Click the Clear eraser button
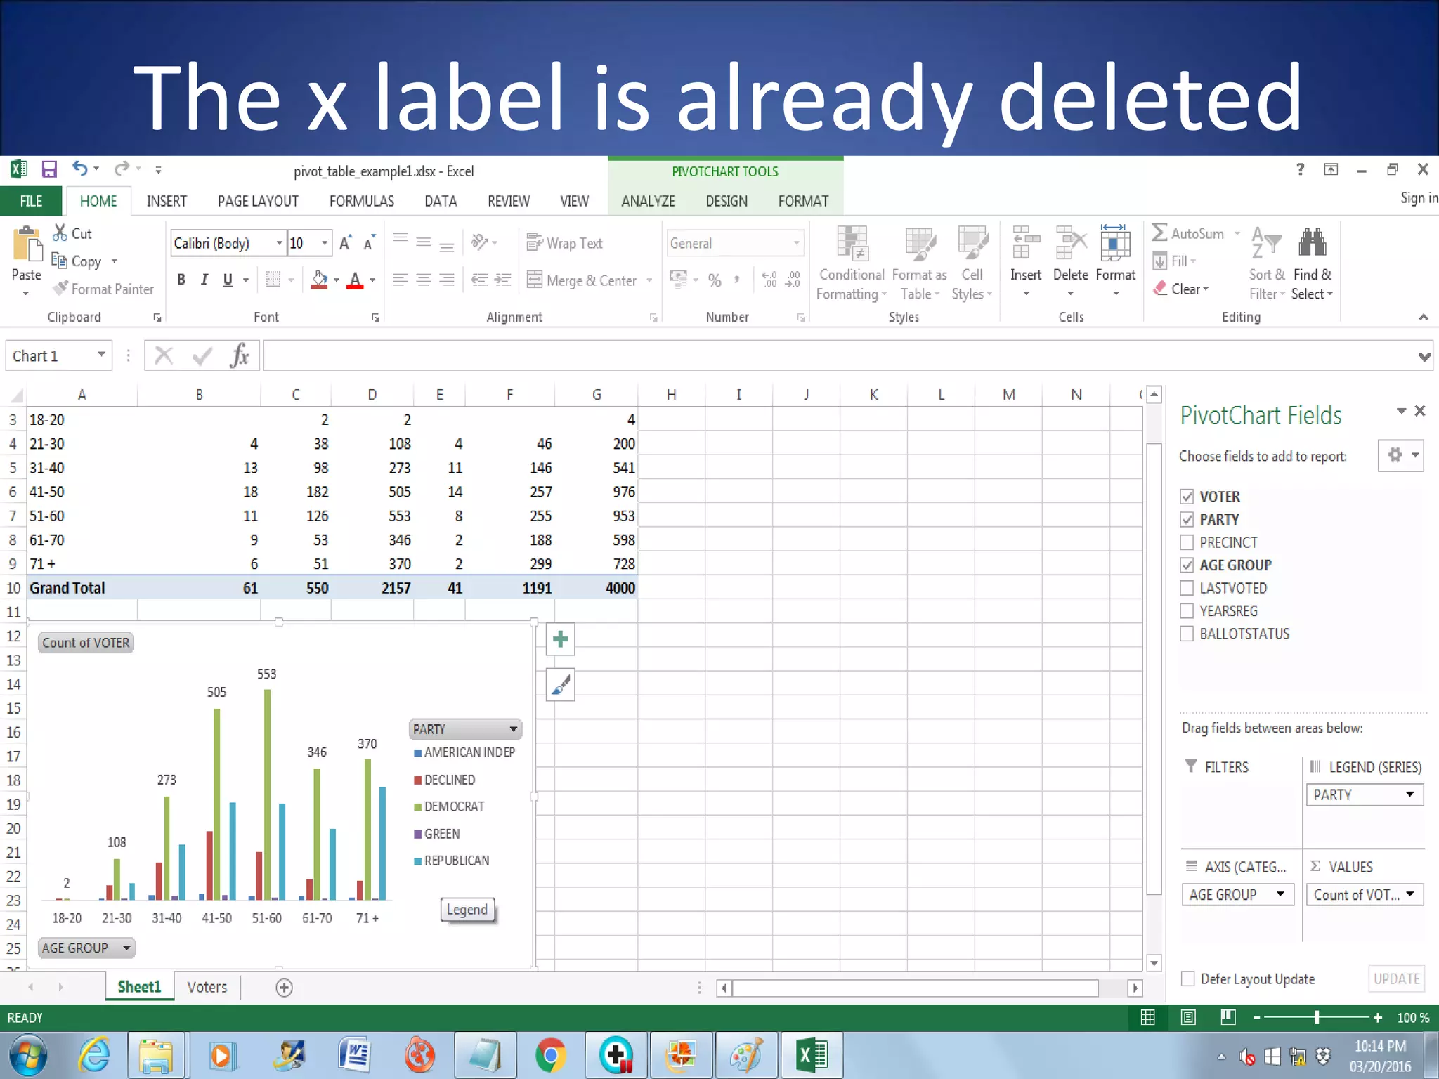This screenshot has width=1439, height=1079. click(1181, 289)
